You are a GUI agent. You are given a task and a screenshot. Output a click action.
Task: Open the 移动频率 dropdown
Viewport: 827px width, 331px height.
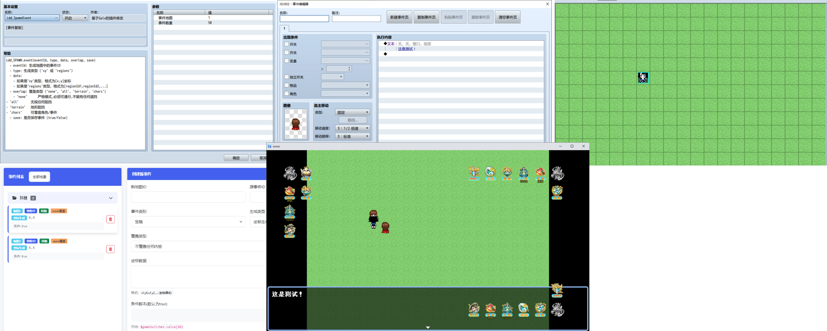(352, 136)
